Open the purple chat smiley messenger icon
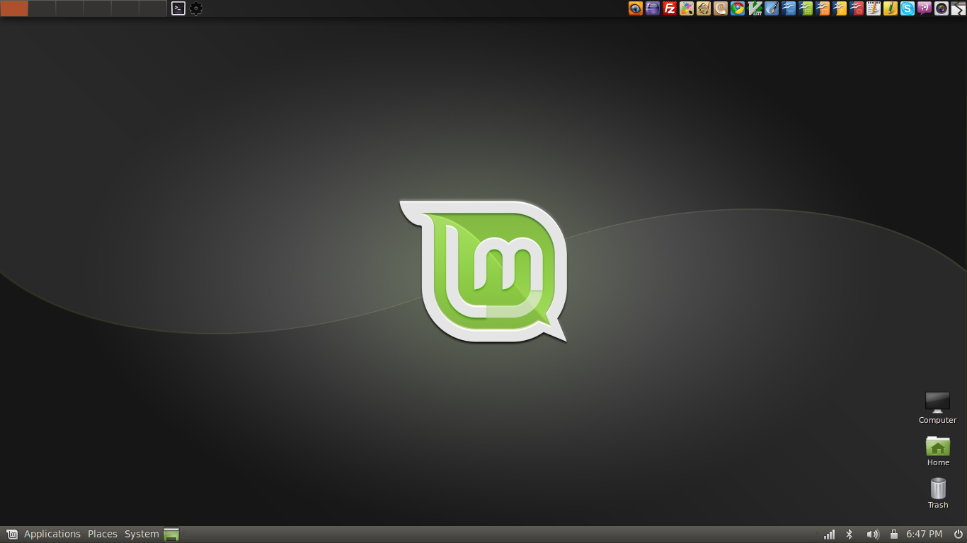This screenshot has width=967, height=543. click(x=925, y=8)
